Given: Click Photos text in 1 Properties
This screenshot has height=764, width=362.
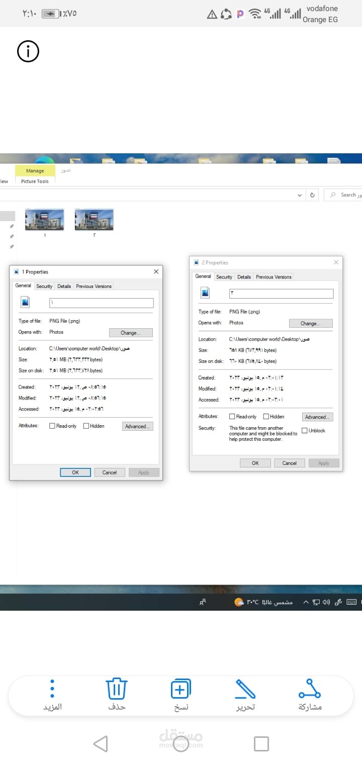Looking at the screenshot, I should pos(56,332).
